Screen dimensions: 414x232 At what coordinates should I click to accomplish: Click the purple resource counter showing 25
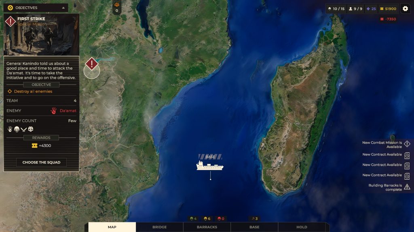371,9
